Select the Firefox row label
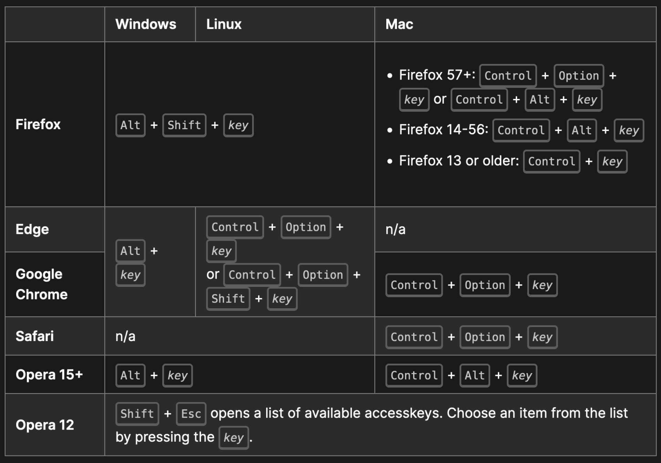The width and height of the screenshot is (661, 463). point(38,124)
